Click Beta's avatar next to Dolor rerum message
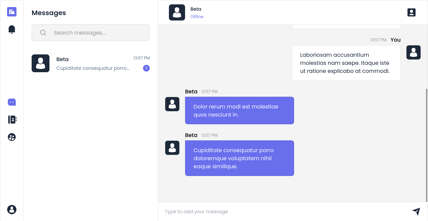 point(172,104)
